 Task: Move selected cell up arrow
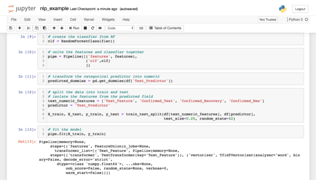tap(54, 28)
